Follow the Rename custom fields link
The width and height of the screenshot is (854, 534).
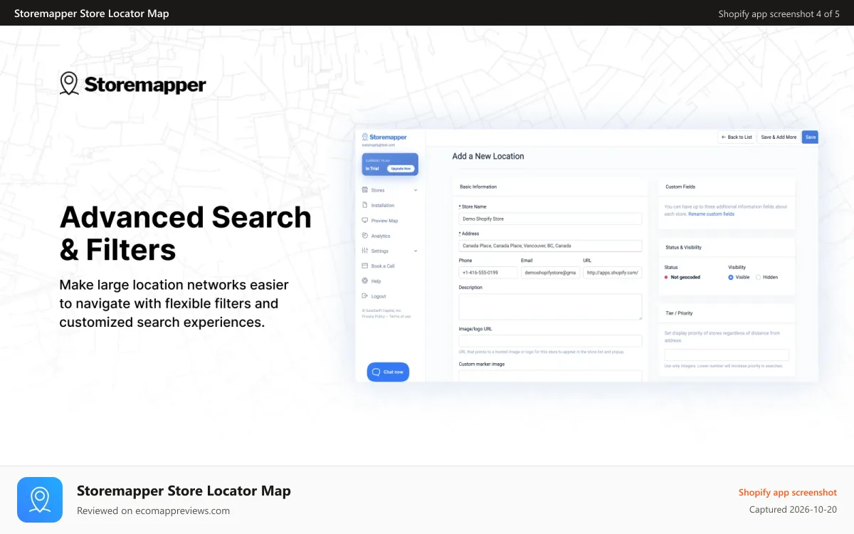click(x=711, y=214)
